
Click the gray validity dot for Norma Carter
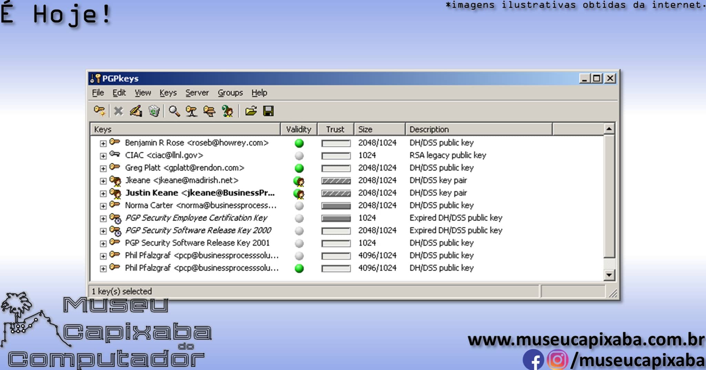[299, 206]
